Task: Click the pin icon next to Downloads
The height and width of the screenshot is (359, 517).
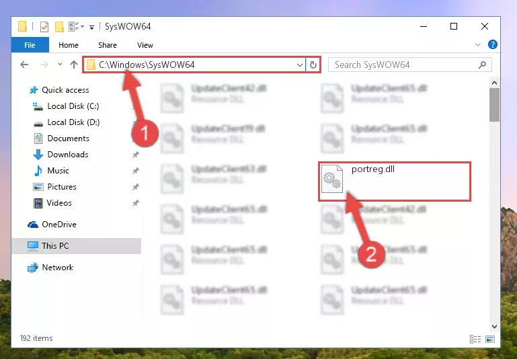Action: pyautogui.click(x=136, y=155)
